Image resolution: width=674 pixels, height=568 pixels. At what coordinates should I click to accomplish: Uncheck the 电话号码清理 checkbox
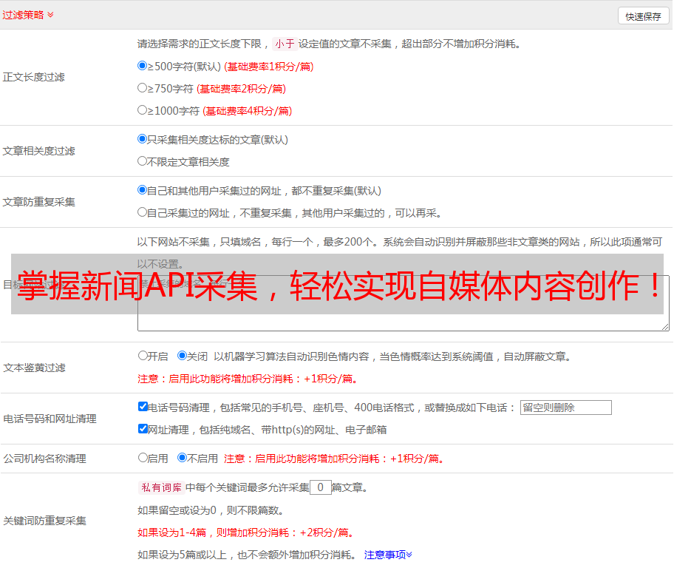143,407
